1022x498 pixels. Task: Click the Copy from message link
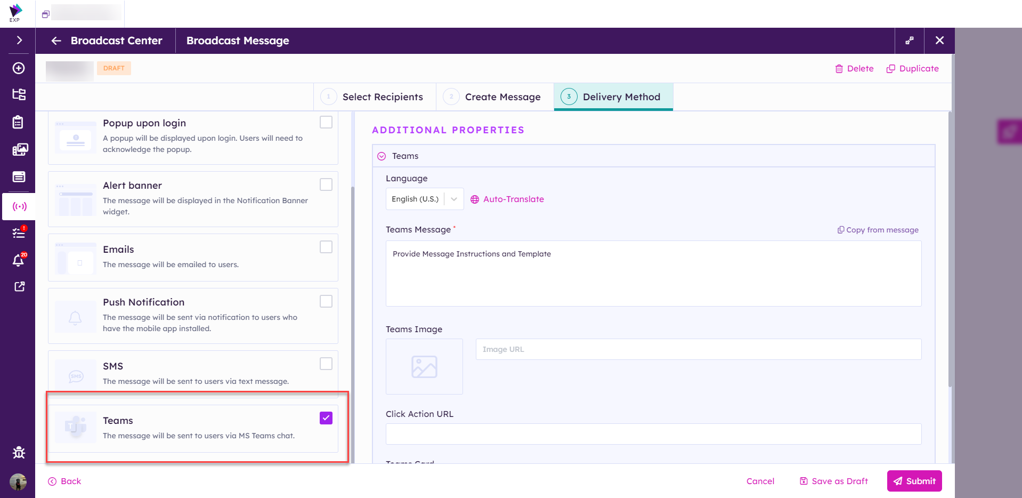pyautogui.click(x=878, y=230)
